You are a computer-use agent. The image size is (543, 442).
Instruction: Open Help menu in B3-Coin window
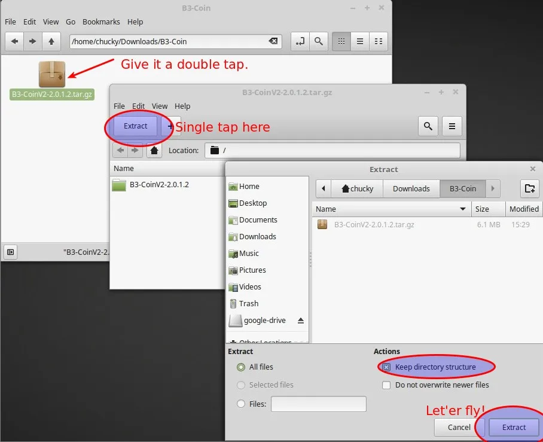pos(135,22)
